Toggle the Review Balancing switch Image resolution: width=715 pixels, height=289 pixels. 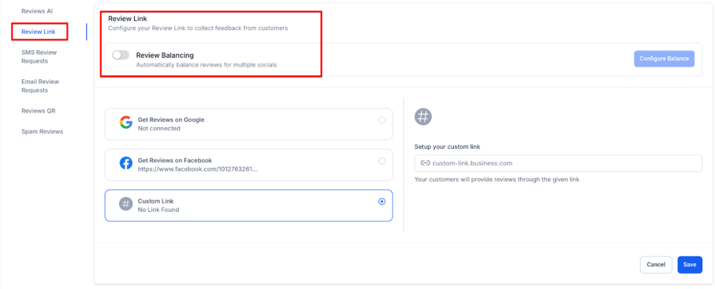121,55
